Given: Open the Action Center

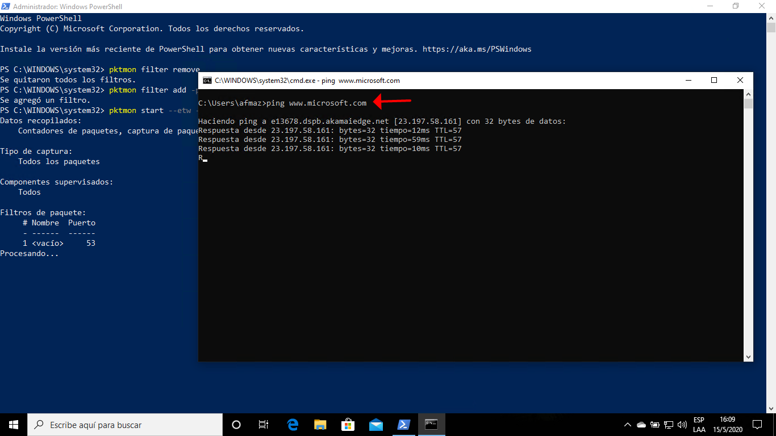Looking at the screenshot, I should [757, 424].
